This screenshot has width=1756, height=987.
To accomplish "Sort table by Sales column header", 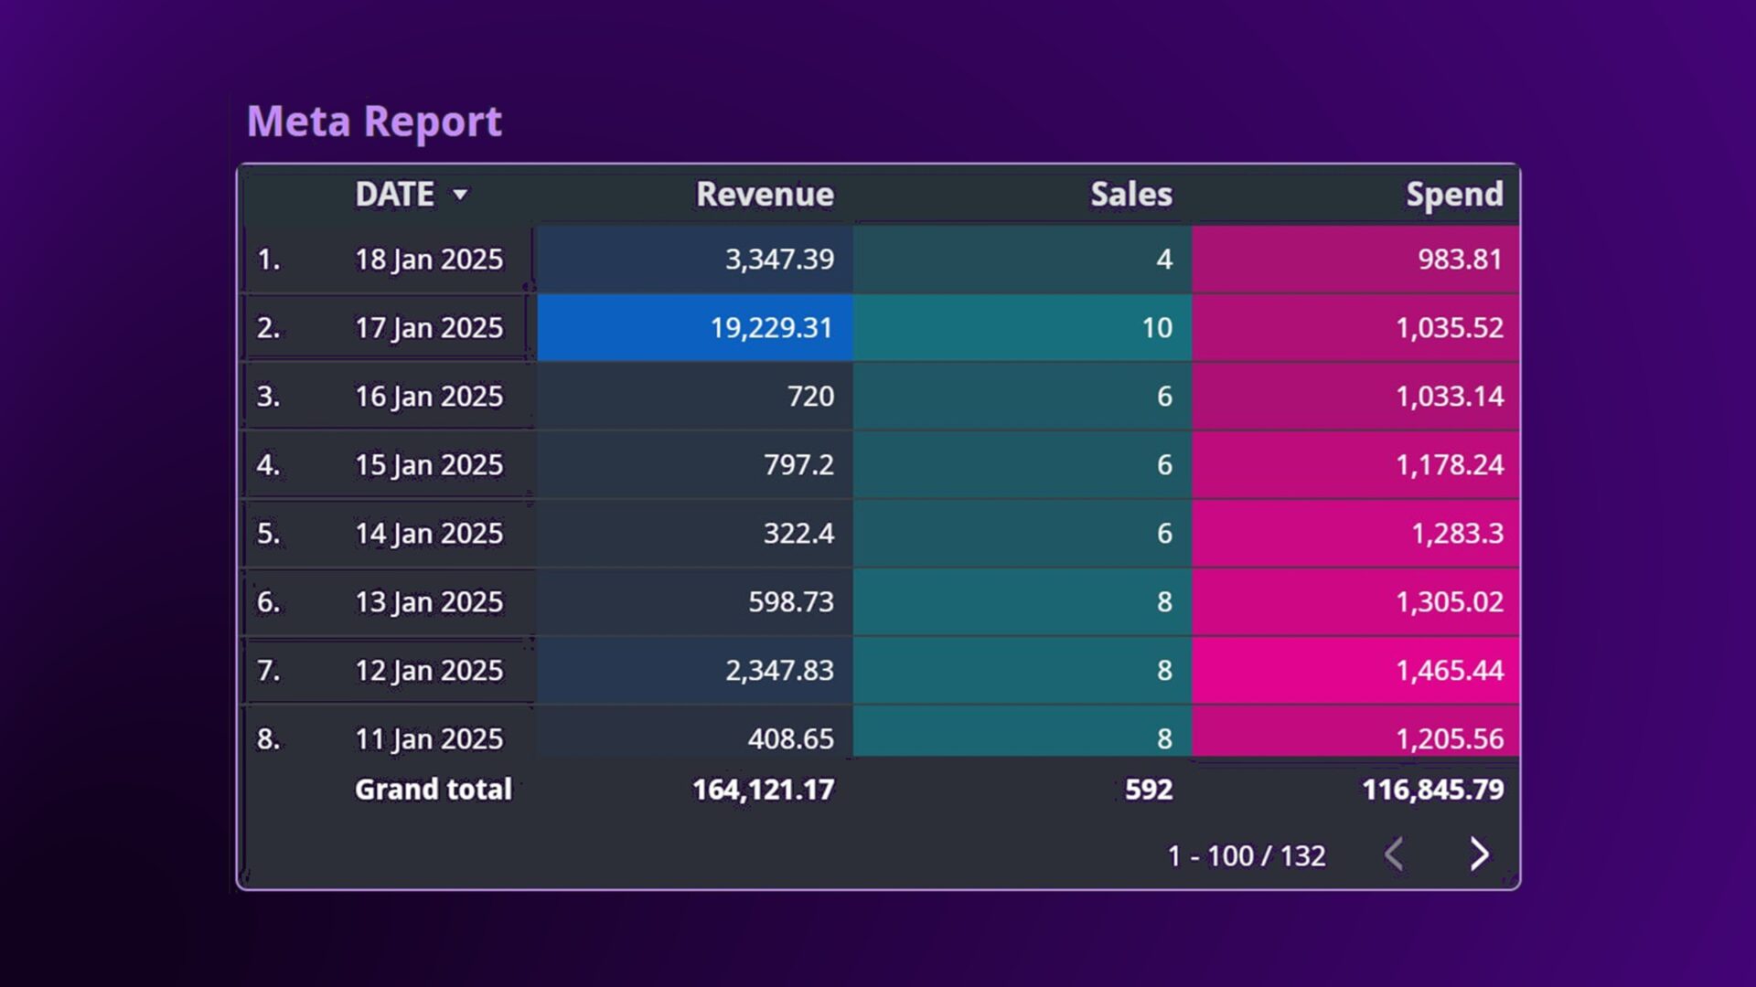I will (1131, 194).
